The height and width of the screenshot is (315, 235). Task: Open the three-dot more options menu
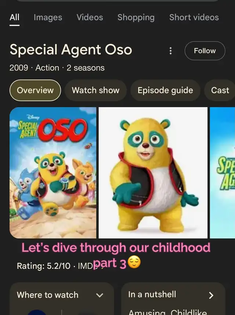170,51
